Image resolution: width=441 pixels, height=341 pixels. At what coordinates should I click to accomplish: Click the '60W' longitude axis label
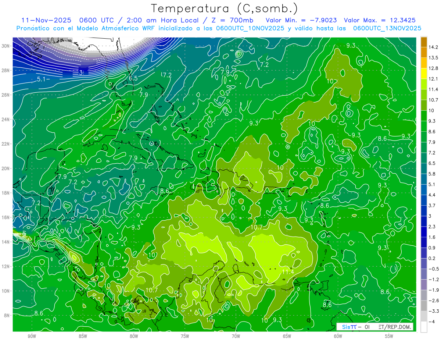pos(338,337)
